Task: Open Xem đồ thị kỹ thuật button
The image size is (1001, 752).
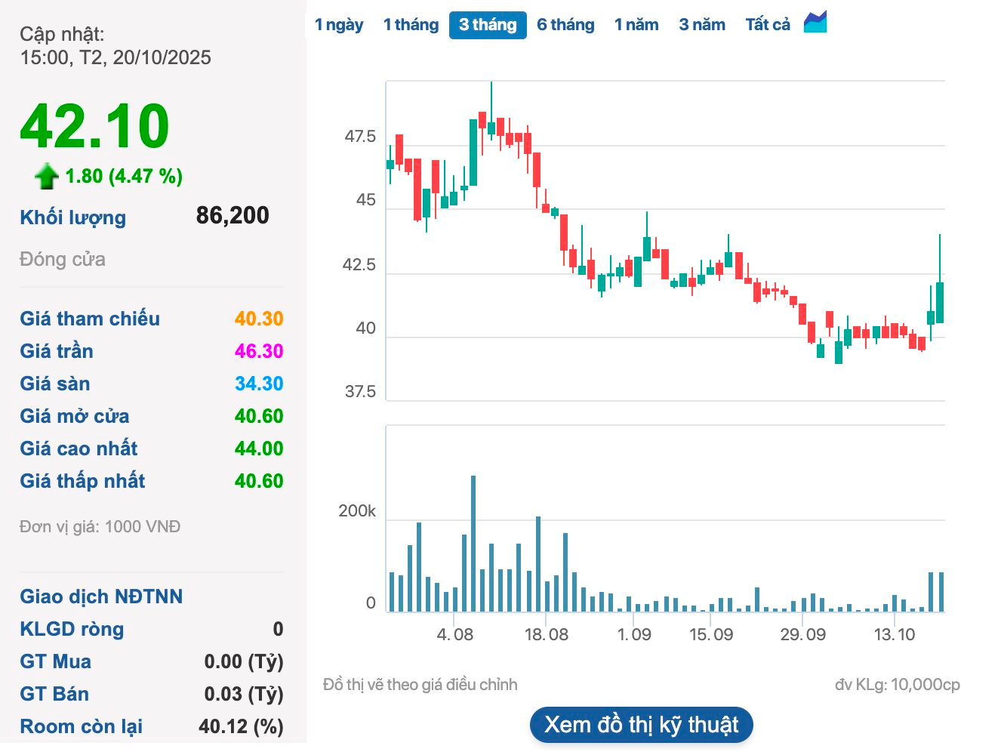Action: [642, 725]
